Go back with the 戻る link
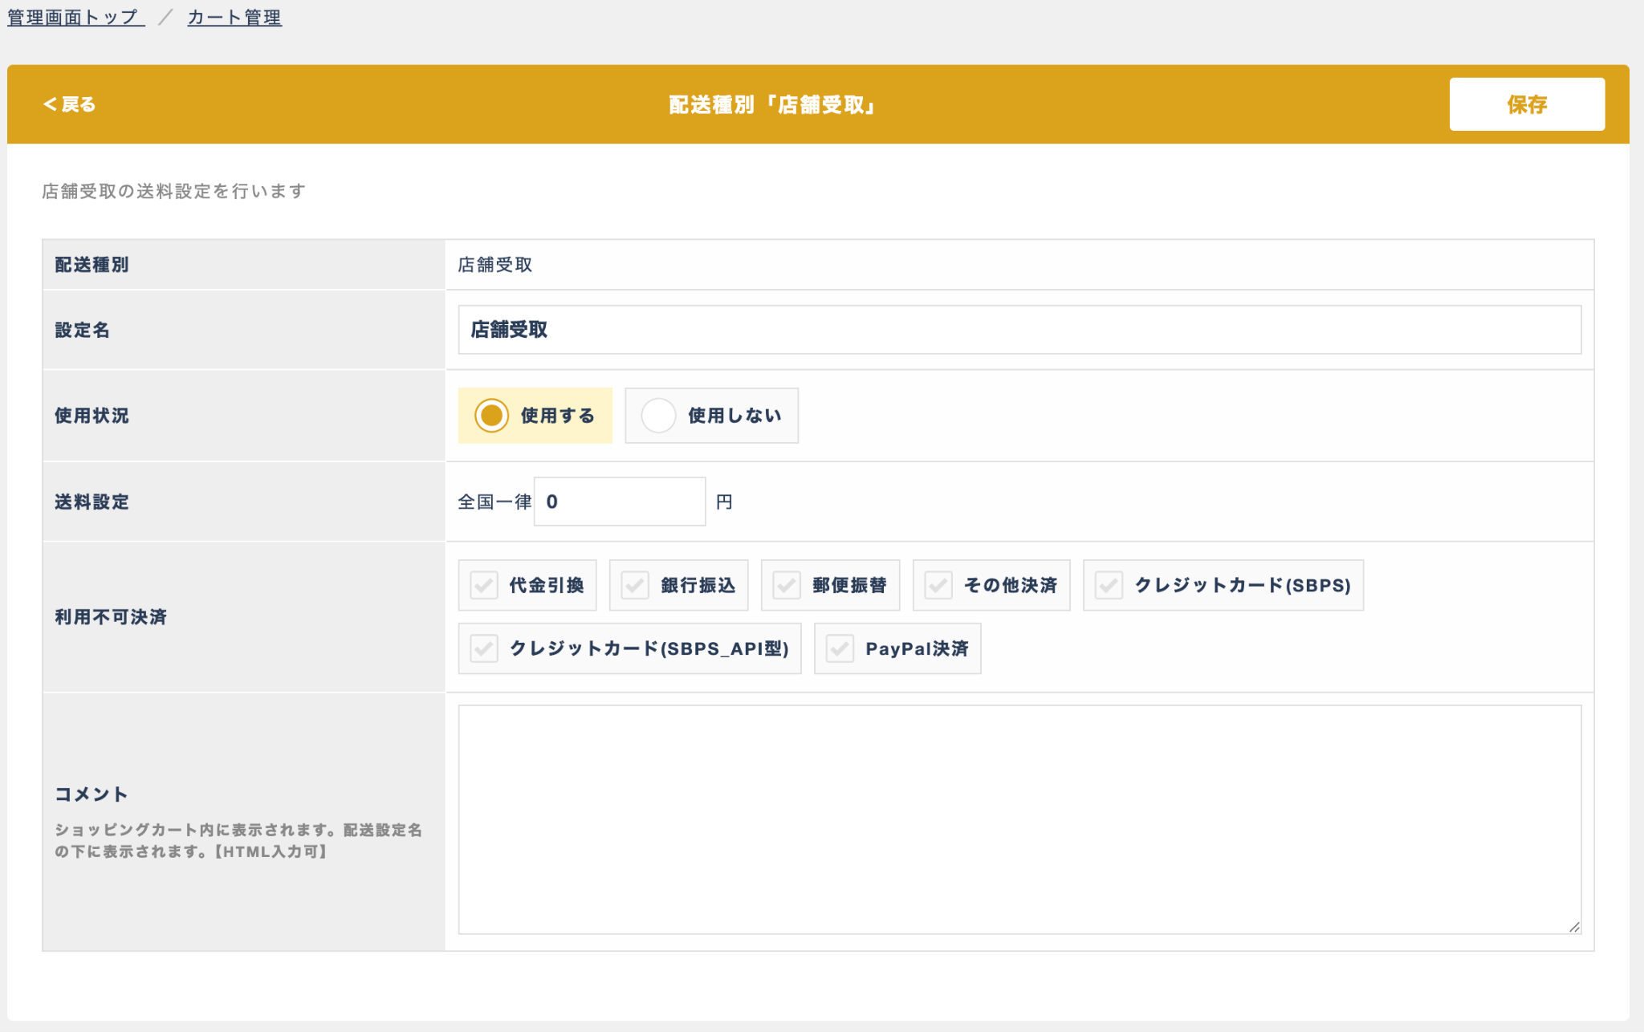The image size is (1644, 1032). tap(69, 104)
